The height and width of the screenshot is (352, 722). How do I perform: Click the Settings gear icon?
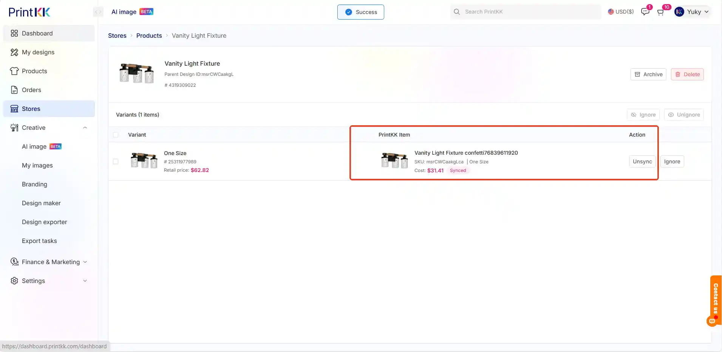point(14,281)
